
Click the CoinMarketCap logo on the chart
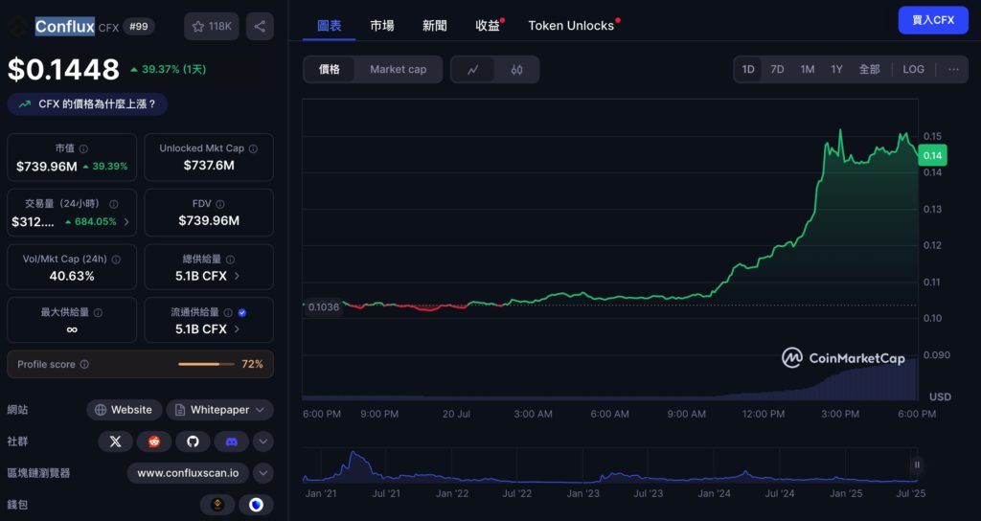pos(843,358)
